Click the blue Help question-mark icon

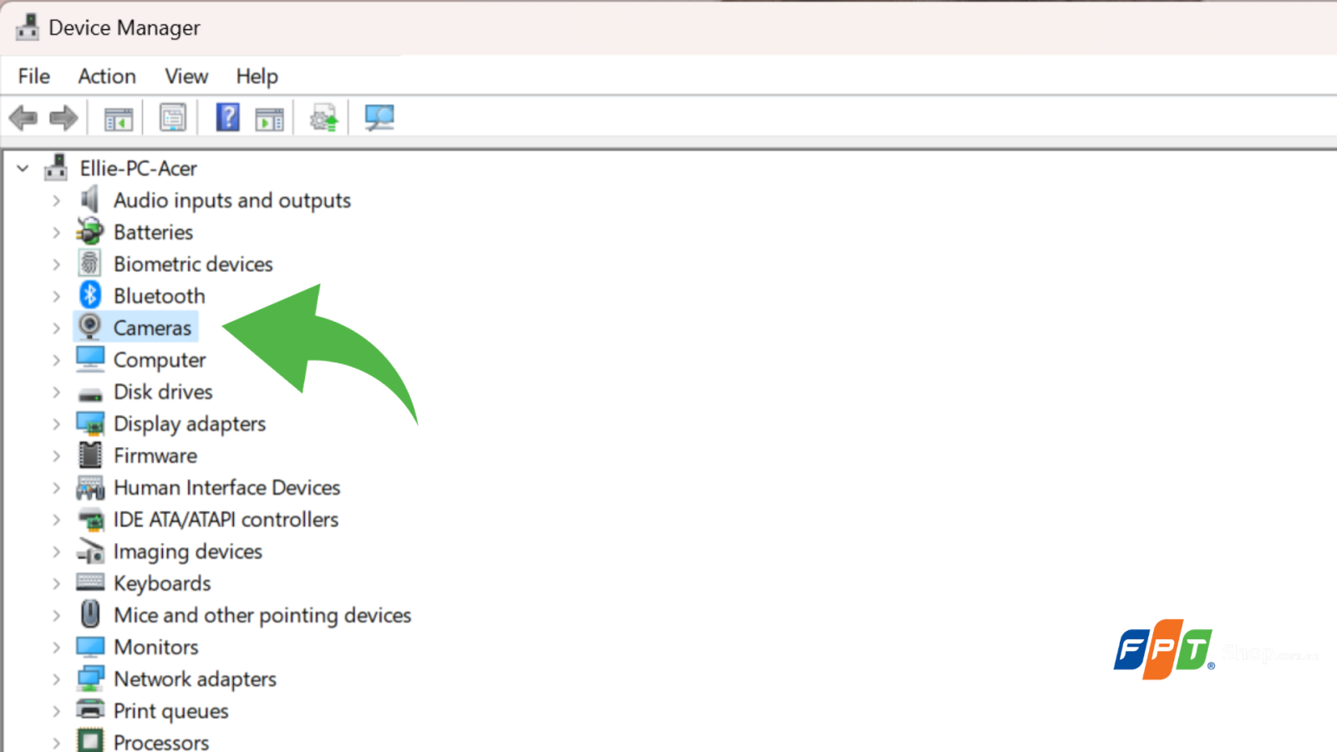[227, 117]
